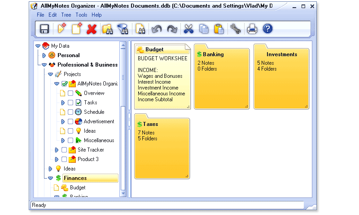Check the Advertisement checkbox
The height and width of the screenshot is (215, 359).
[x=70, y=121]
